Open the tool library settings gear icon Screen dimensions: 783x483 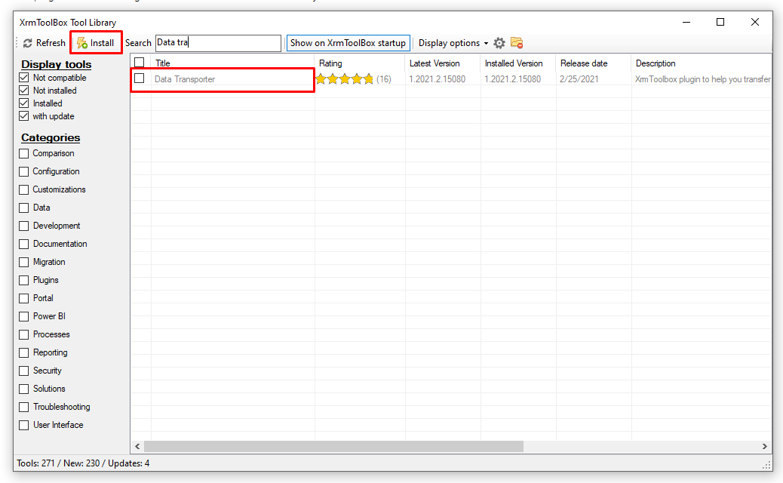499,43
